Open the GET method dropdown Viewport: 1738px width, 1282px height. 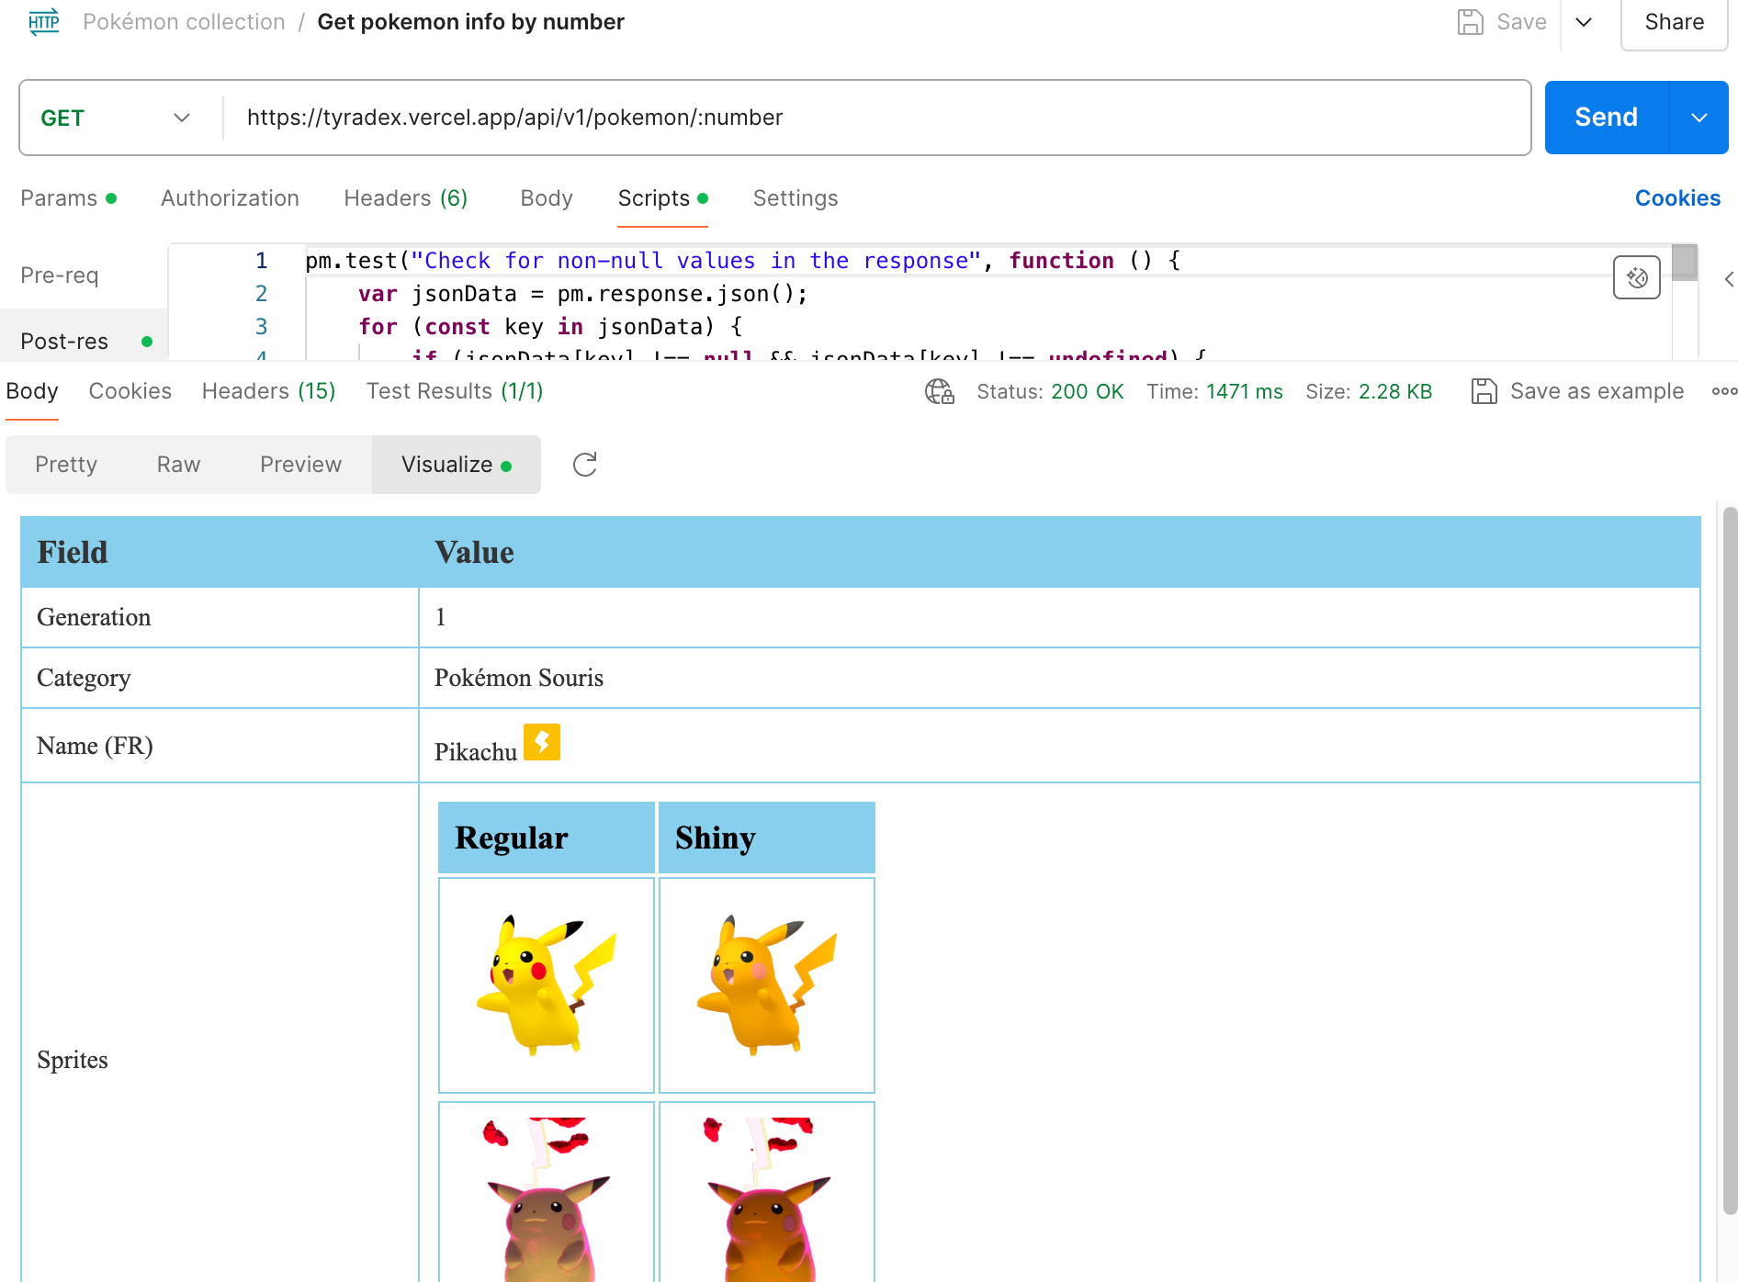116,118
